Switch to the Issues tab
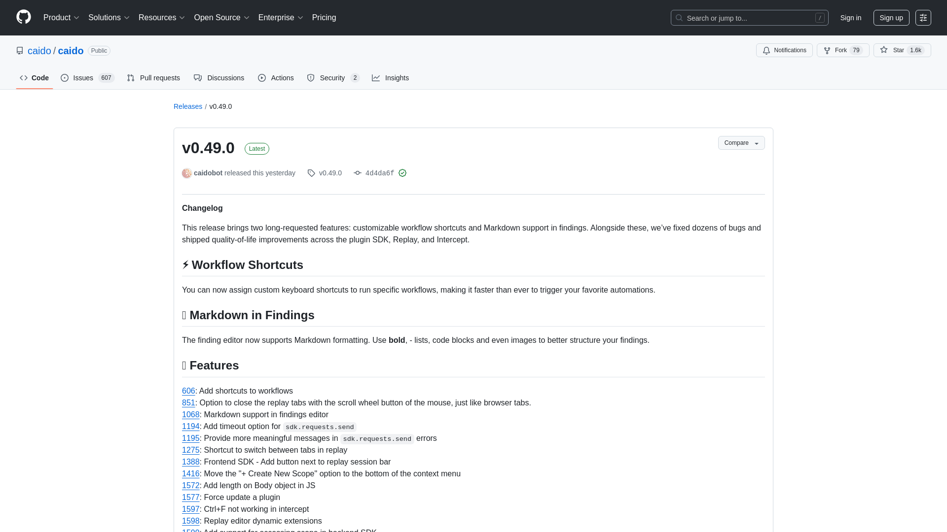The width and height of the screenshot is (947, 532). pos(87,78)
